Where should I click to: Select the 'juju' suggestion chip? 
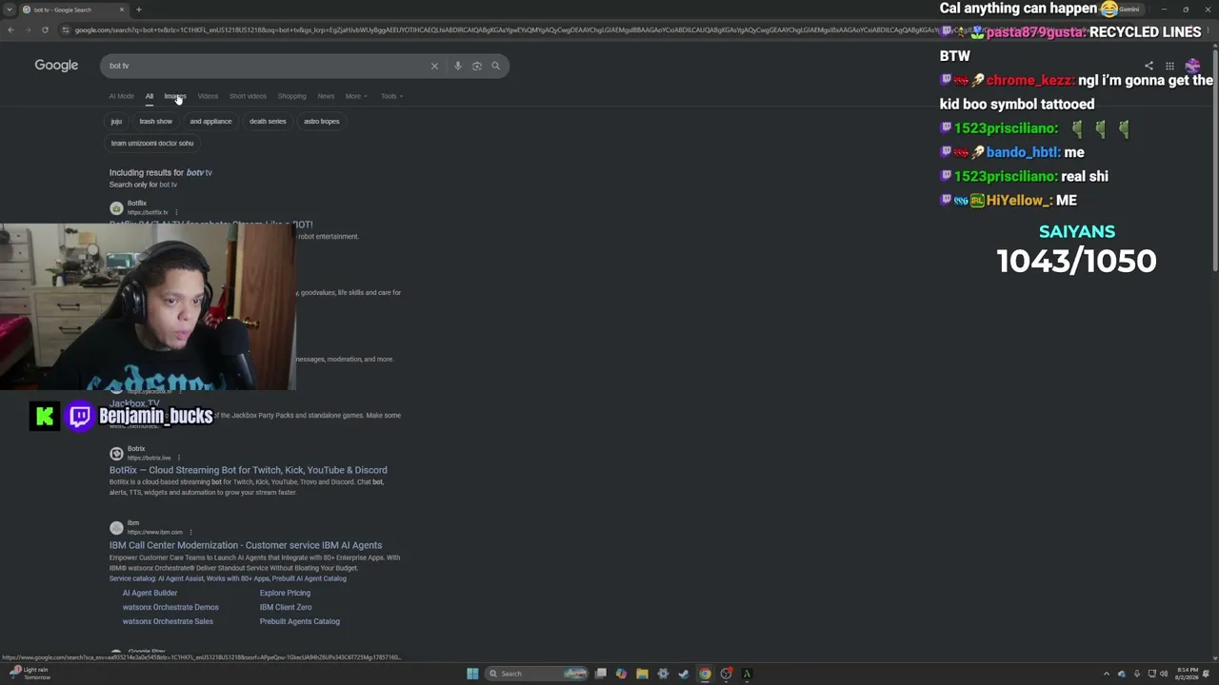116,121
